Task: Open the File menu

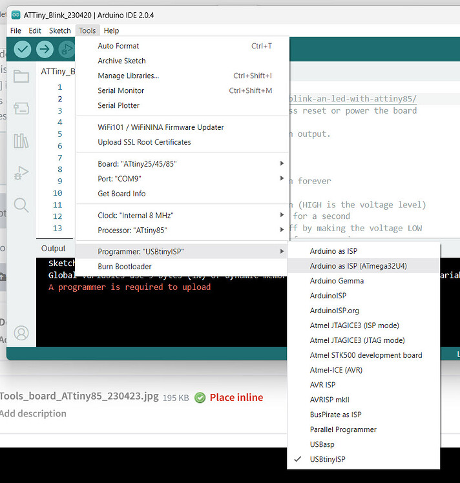Action: pos(16,30)
